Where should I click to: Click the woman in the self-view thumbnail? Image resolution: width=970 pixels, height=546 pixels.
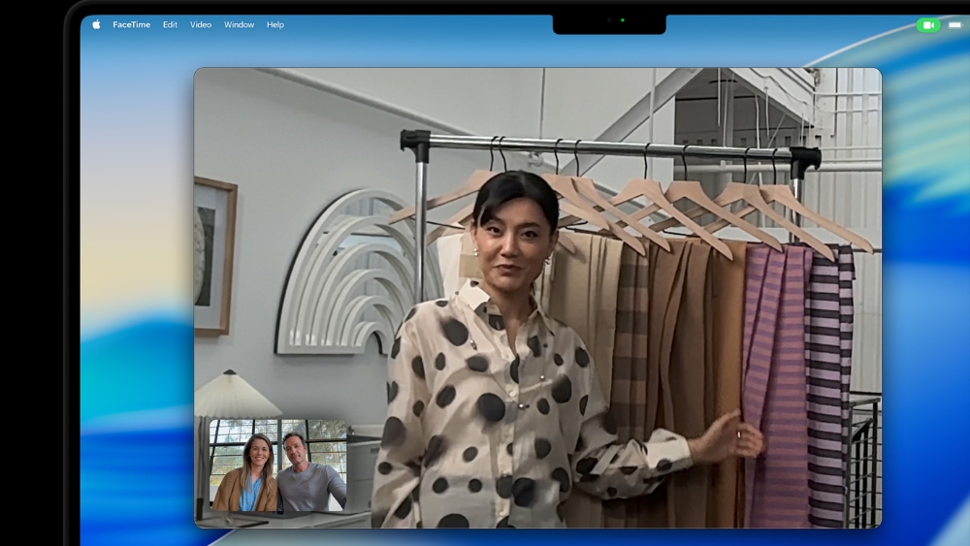(248, 470)
